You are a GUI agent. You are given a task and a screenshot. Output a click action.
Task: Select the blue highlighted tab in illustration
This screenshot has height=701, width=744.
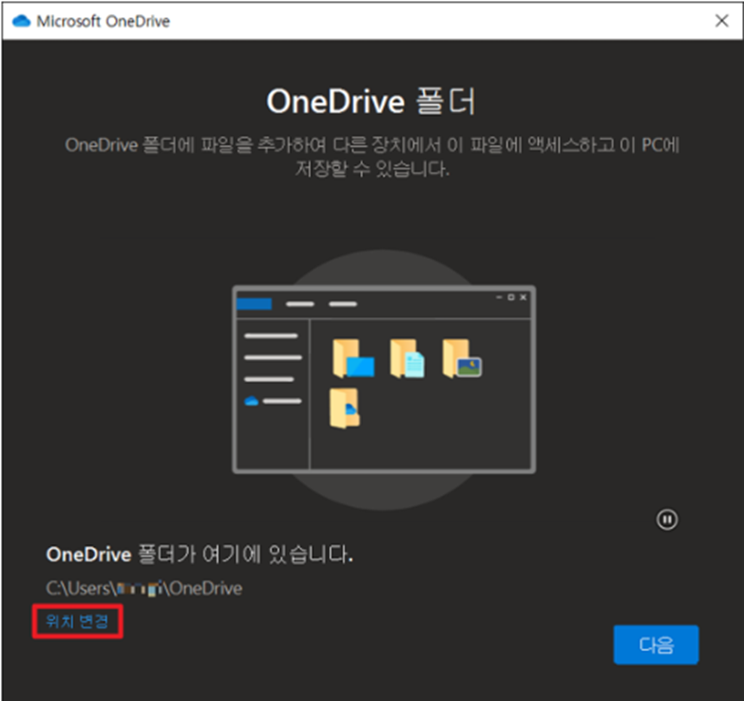254,304
